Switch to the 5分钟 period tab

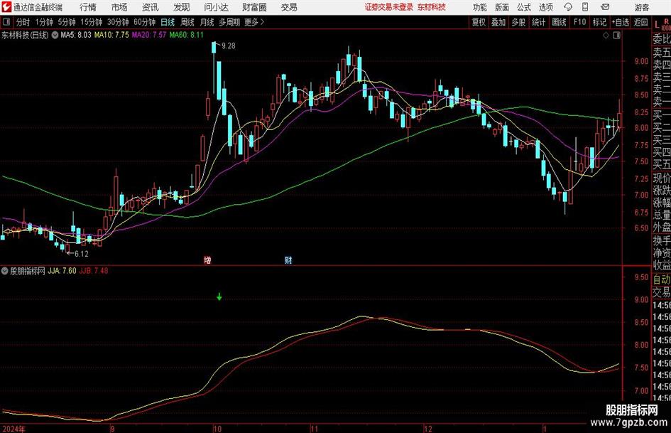click(x=67, y=22)
